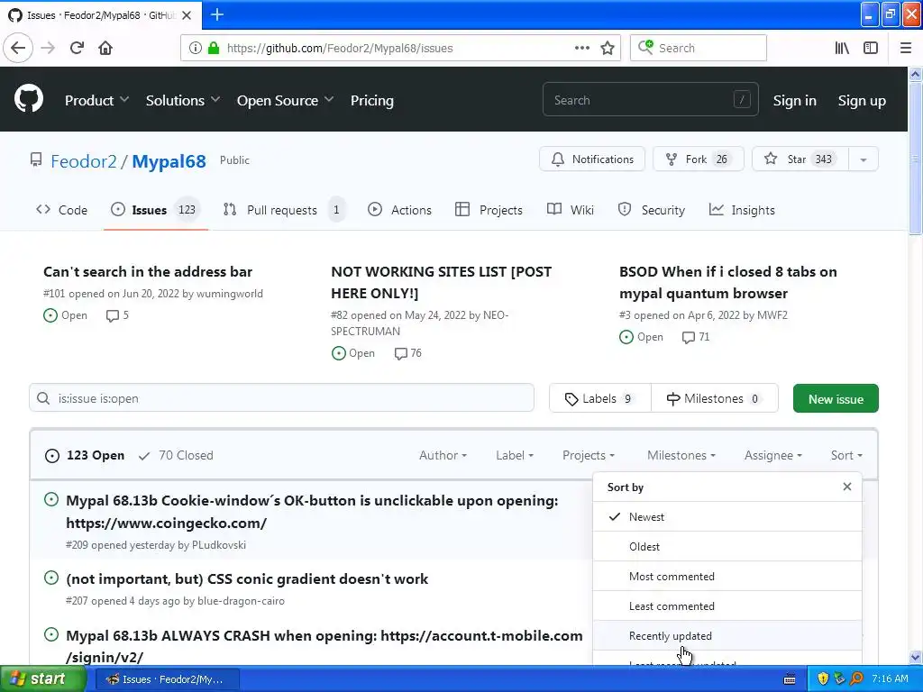The height and width of the screenshot is (692, 923).
Task: Open the page actions three-dot menu
Action: (x=581, y=48)
